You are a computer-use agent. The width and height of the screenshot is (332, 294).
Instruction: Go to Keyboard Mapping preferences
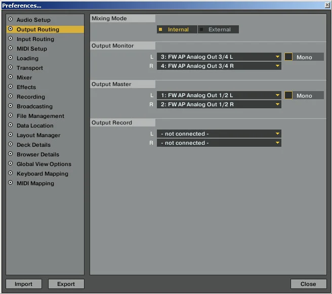click(42, 174)
